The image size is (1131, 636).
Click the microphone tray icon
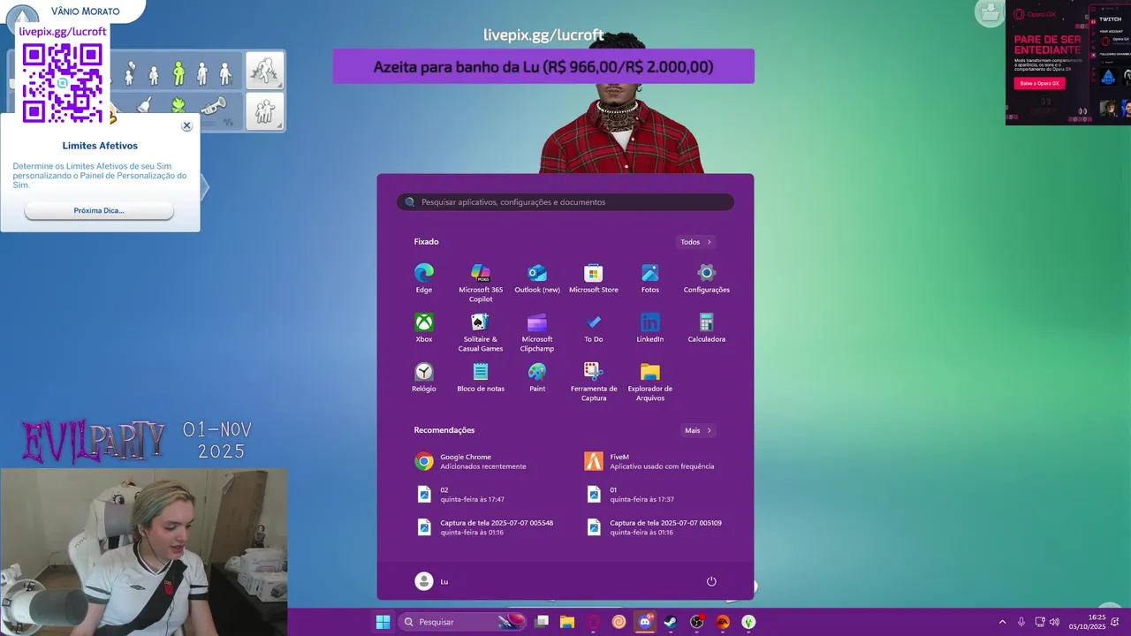(x=1021, y=622)
